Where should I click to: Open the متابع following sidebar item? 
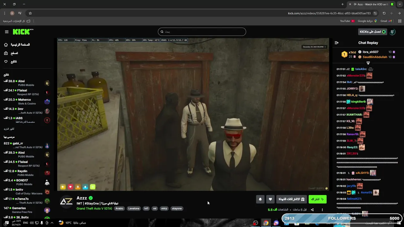pos(10,61)
